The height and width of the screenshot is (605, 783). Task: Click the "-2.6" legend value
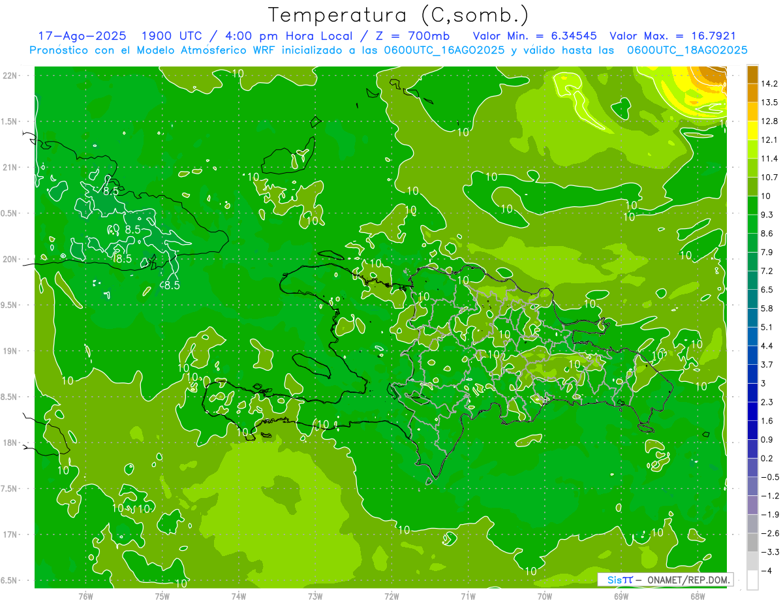coord(769,533)
